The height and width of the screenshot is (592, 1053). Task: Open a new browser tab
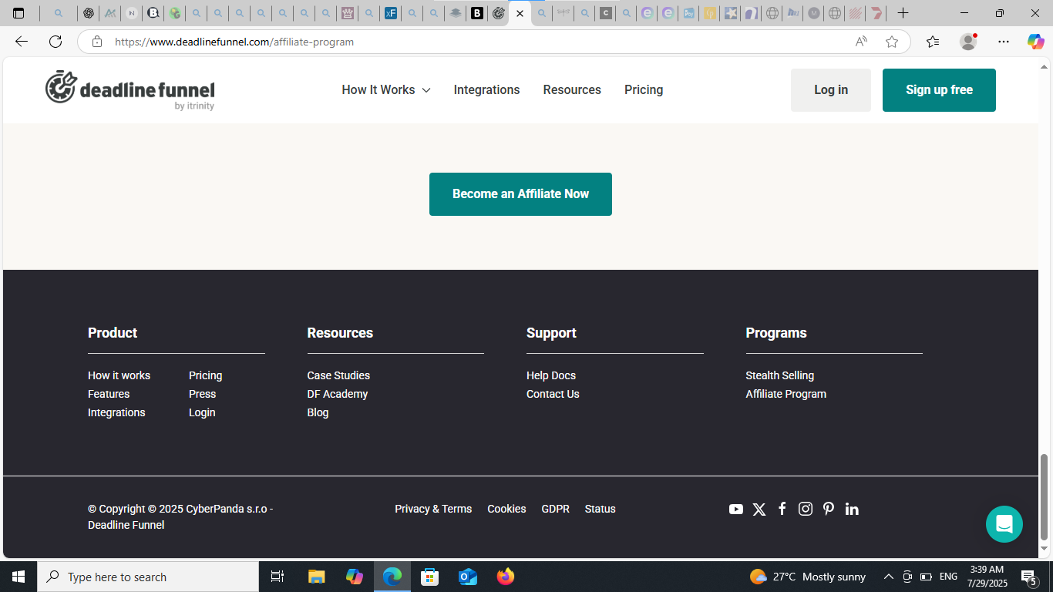click(903, 13)
